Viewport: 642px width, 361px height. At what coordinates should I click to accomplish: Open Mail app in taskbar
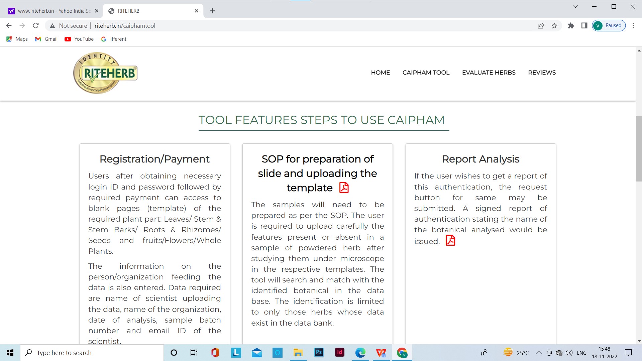(257, 353)
